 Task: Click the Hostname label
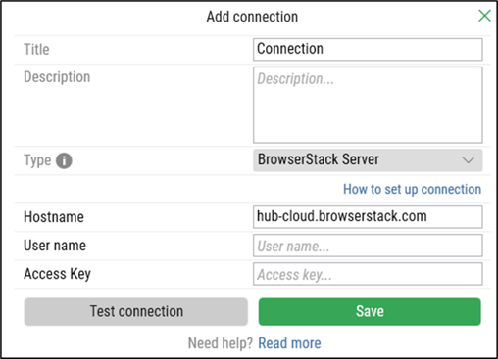54,217
